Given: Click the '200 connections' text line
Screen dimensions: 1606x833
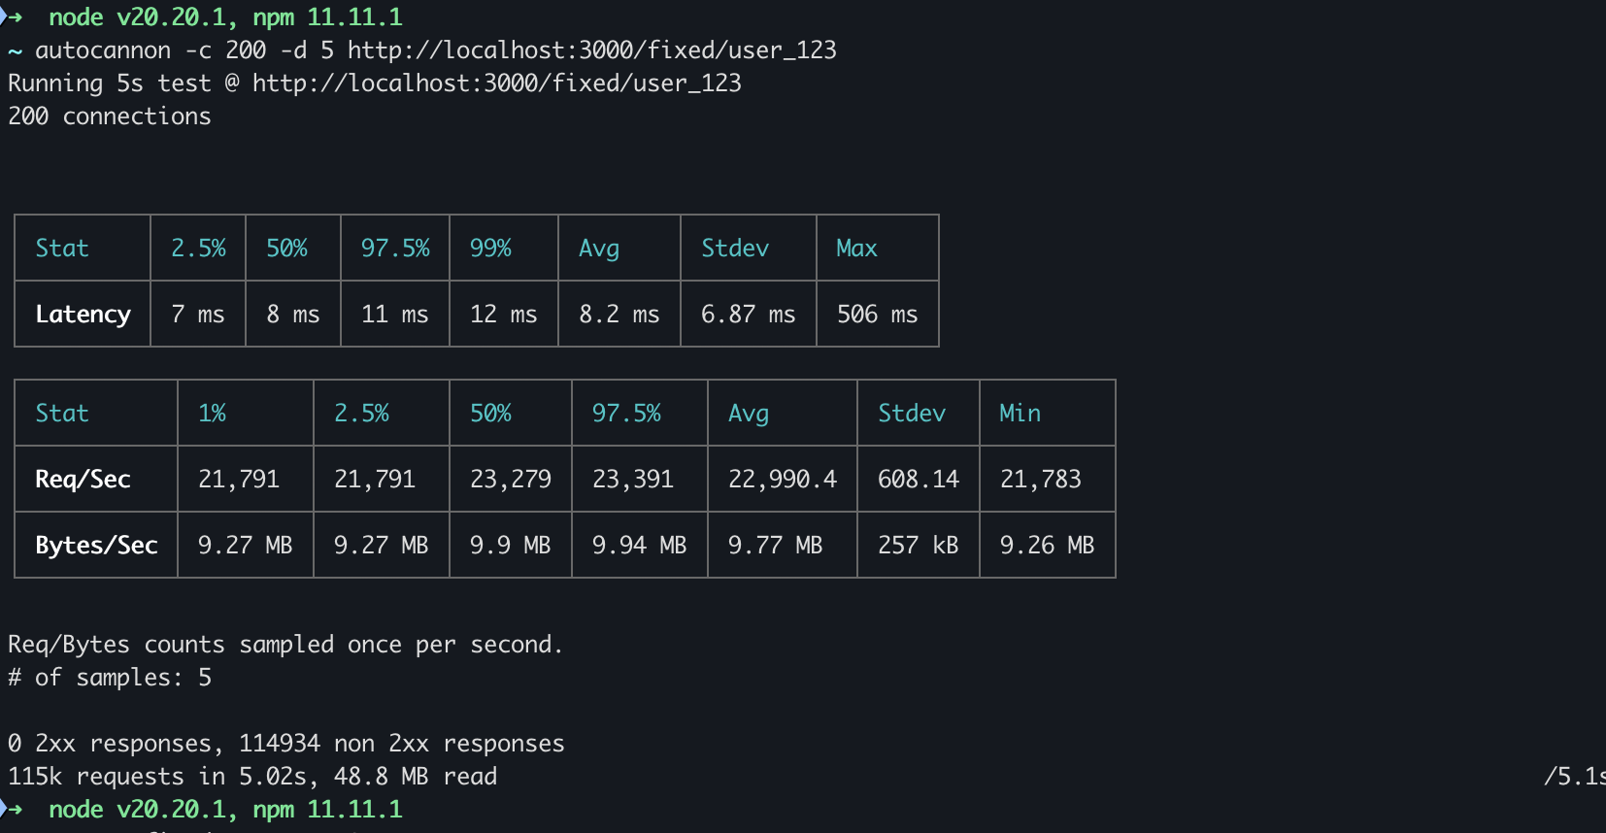Looking at the screenshot, I should click(x=109, y=117).
